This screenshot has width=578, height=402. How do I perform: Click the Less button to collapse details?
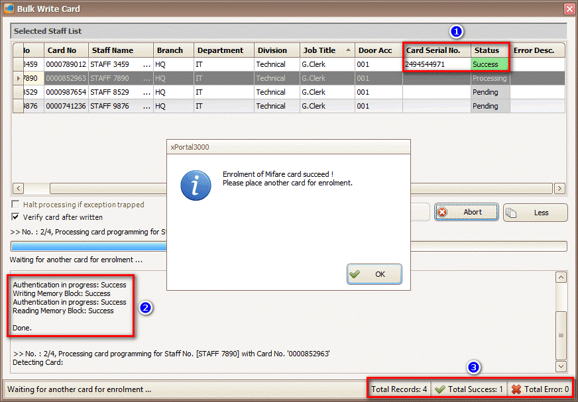[535, 213]
